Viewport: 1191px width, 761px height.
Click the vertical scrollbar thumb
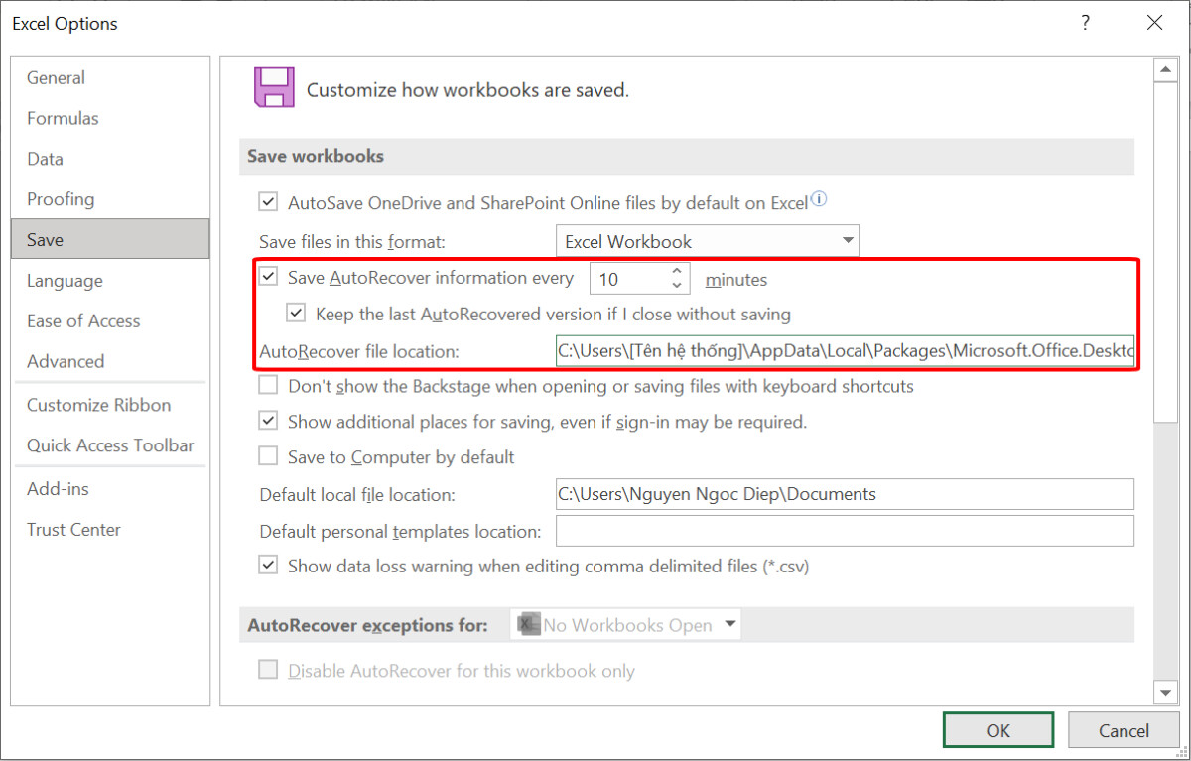click(1164, 252)
